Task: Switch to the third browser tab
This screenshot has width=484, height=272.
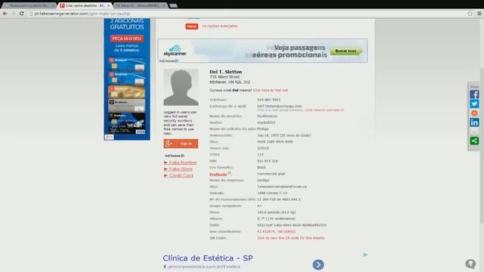Action: click(x=141, y=5)
